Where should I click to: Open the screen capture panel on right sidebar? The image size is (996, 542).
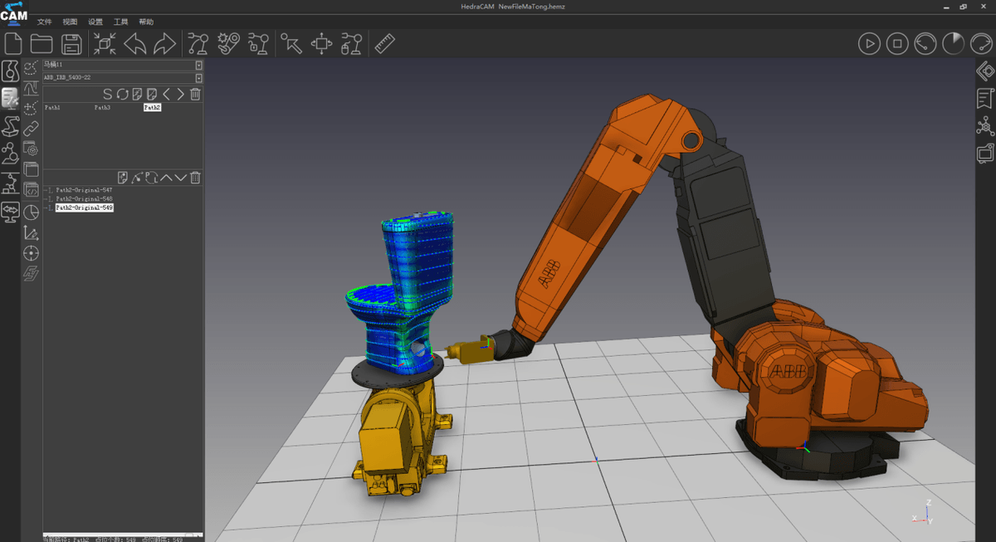[x=985, y=153]
